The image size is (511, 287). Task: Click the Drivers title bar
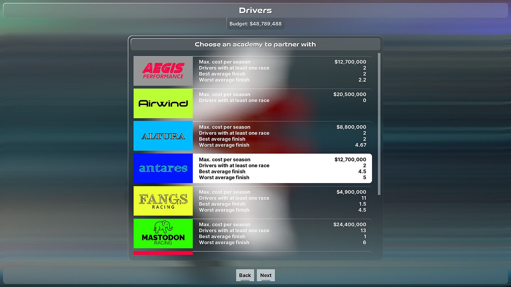click(x=255, y=10)
